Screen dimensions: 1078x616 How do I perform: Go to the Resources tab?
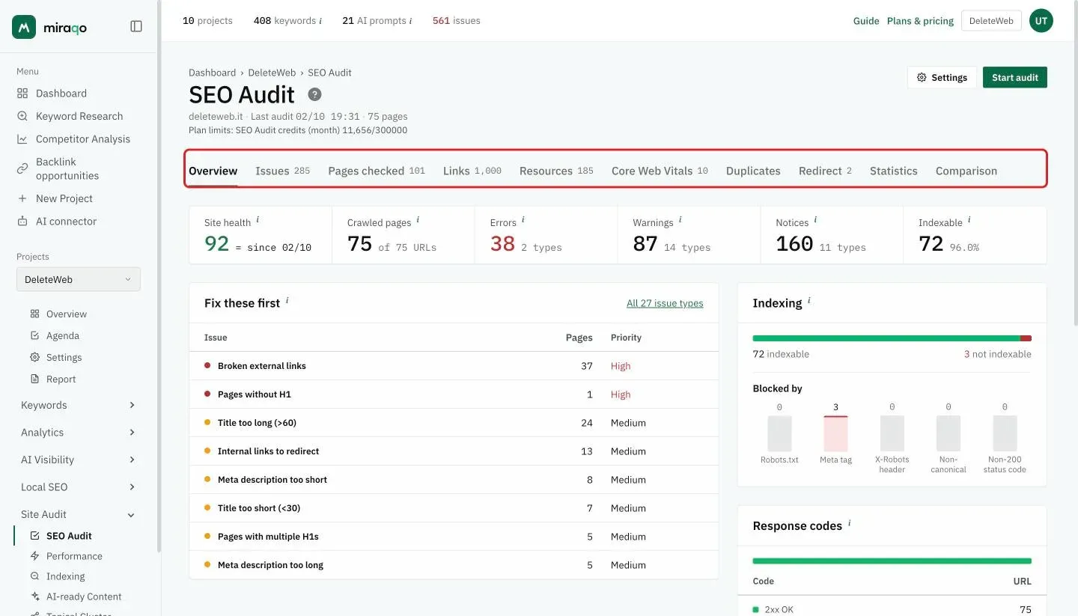pyautogui.click(x=556, y=171)
